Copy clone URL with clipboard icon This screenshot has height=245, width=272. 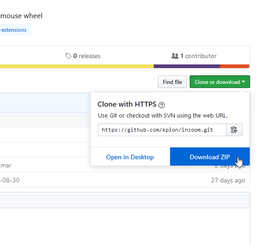(x=234, y=130)
